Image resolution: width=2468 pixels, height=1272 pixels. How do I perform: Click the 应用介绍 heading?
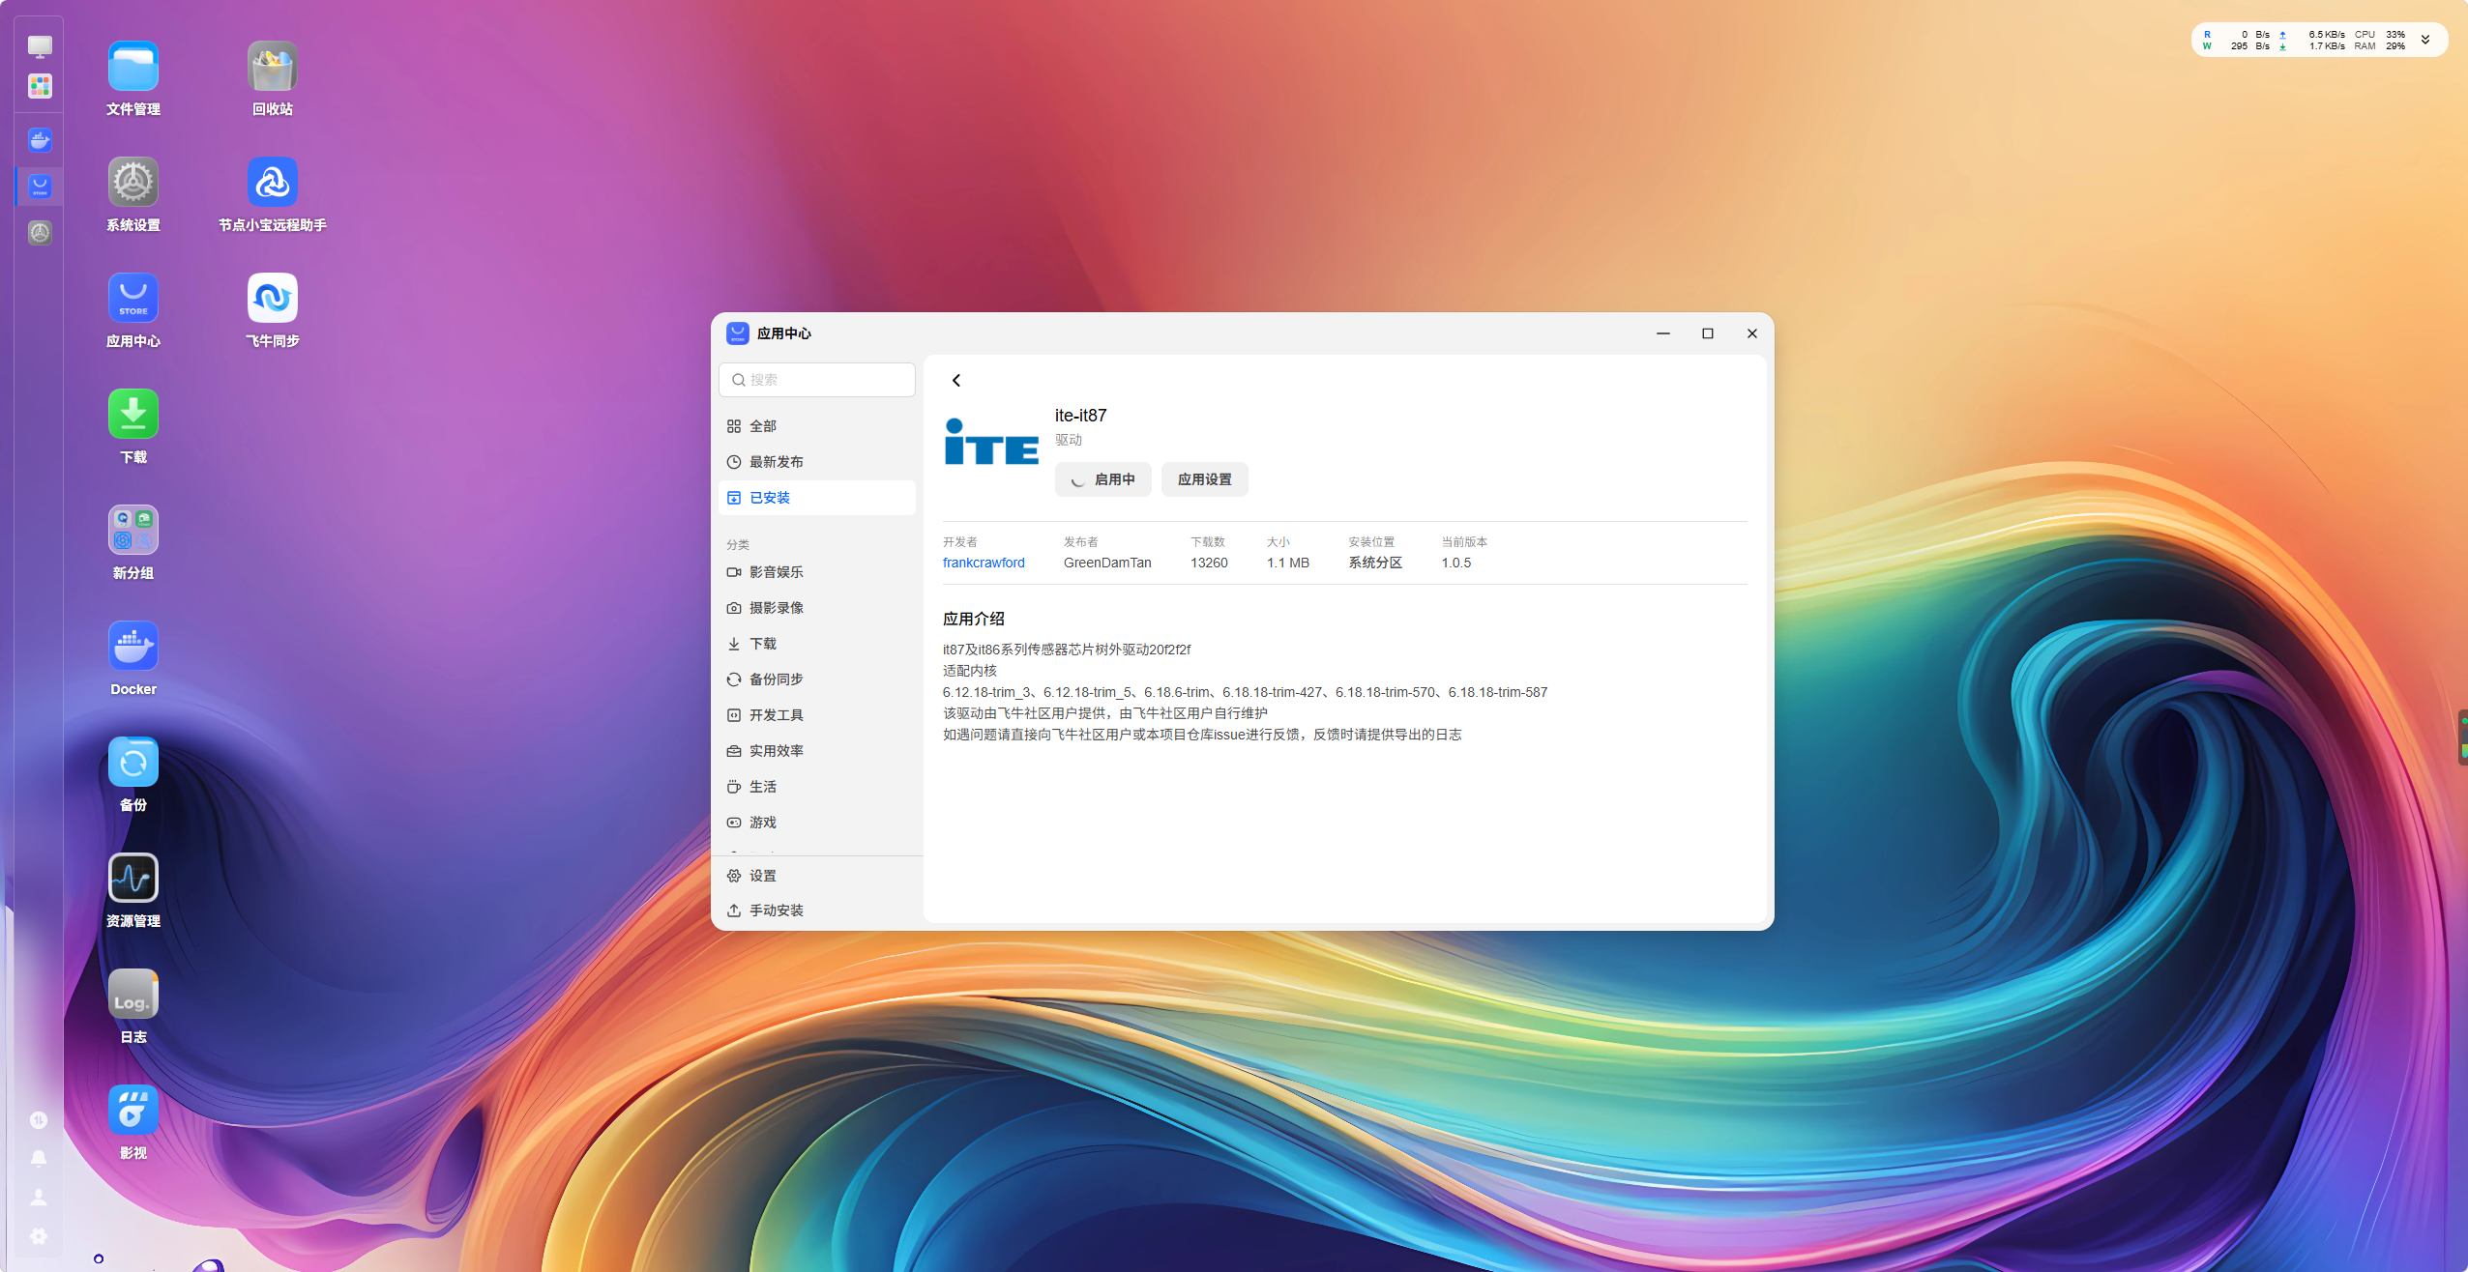(974, 619)
